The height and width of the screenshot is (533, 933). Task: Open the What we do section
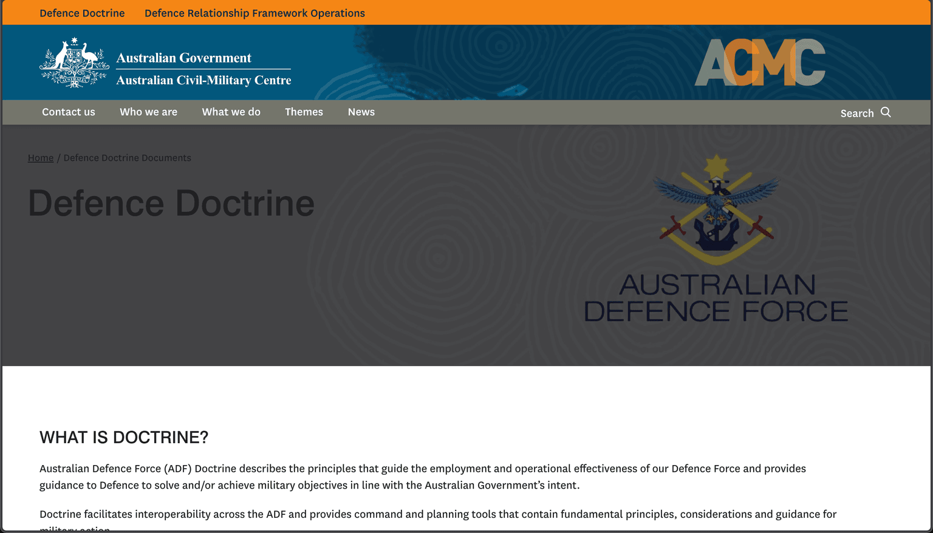point(231,112)
